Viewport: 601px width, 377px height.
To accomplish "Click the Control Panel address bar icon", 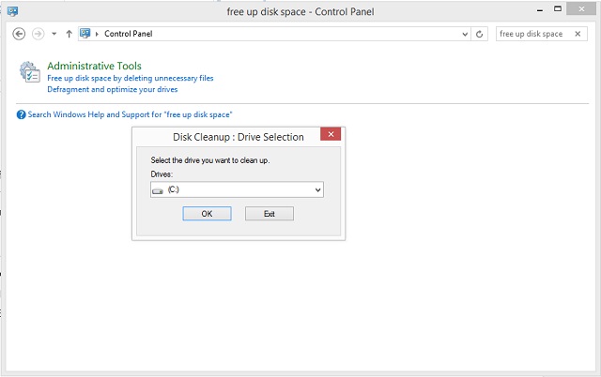I will click(x=85, y=34).
